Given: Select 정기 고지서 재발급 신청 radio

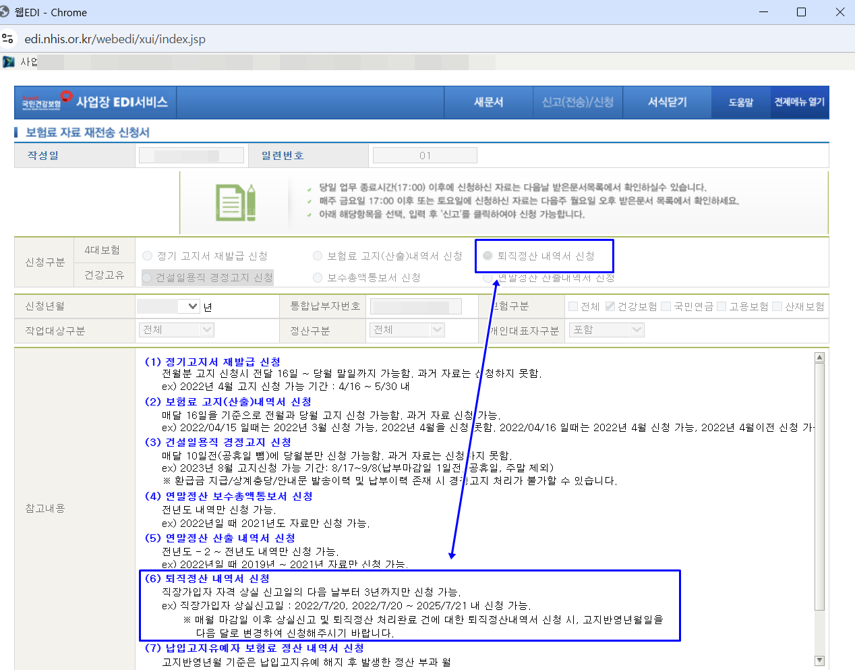Looking at the screenshot, I should (x=148, y=256).
